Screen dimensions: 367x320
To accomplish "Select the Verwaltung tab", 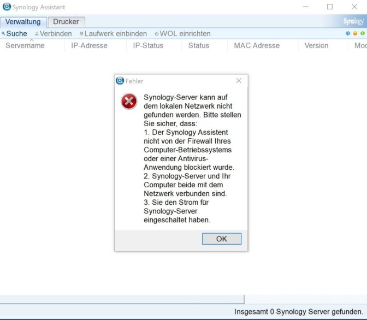I will [x=23, y=22].
